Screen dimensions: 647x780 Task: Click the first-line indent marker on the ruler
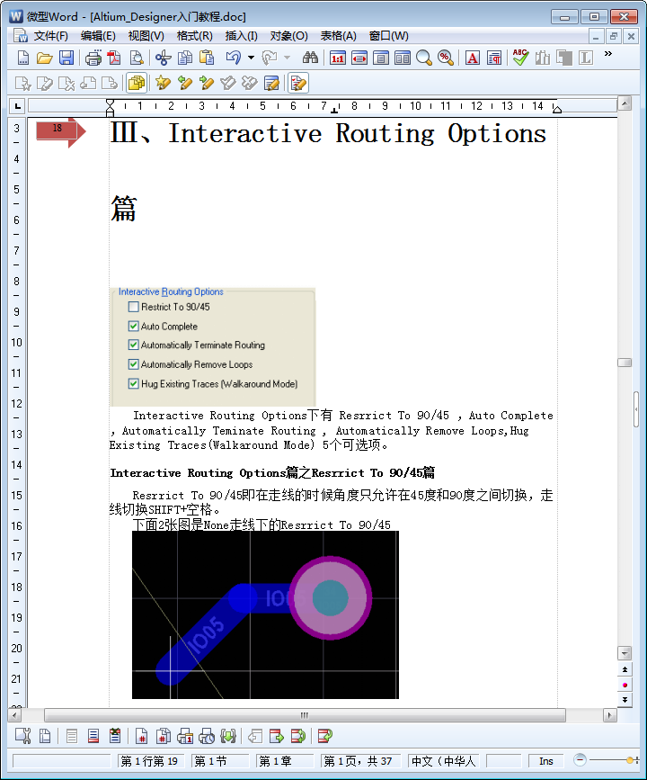(x=110, y=103)
